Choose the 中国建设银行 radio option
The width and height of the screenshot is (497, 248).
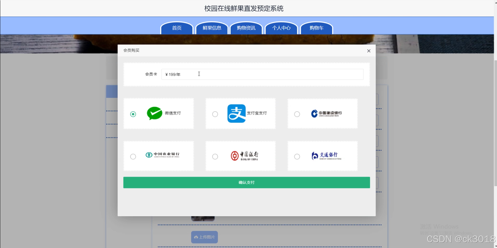297,114
